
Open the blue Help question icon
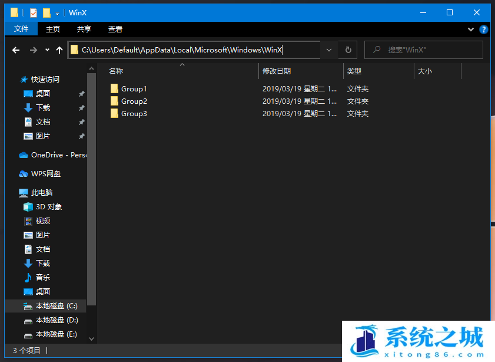(x=483, y=29)
